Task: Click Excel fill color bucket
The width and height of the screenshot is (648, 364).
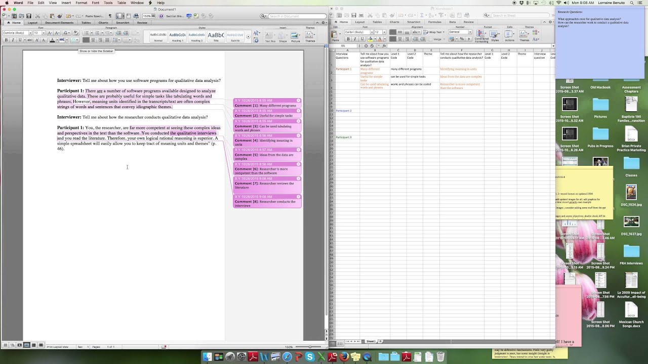Action: (371, 39)
